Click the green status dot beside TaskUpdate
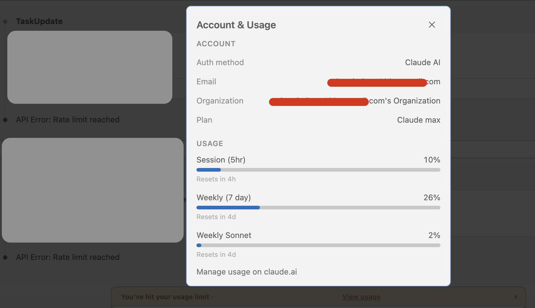The width and height of the screenshot is (535, 308). coord(5,22)
